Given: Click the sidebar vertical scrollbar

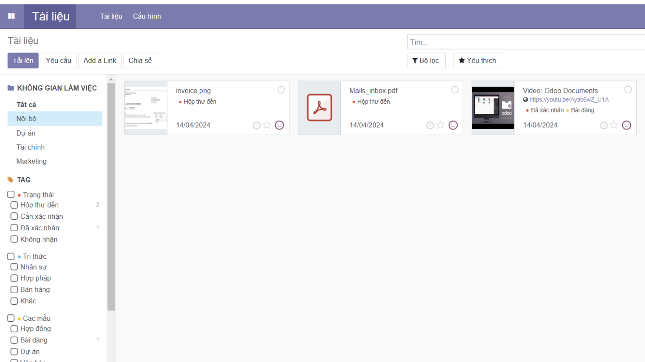Looking at the screenshot, I should coord(111,197).
